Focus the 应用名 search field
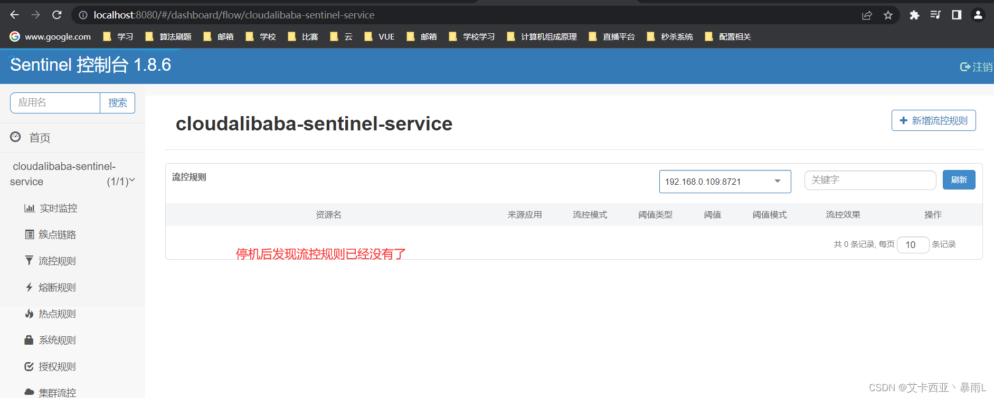The width and height of the screenshot is (994, 398). [55, 102]
